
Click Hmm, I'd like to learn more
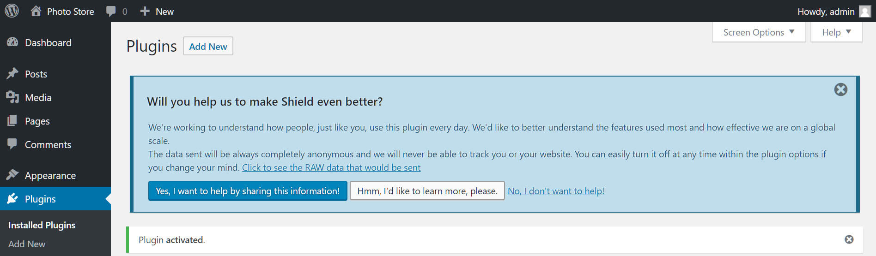coord(427,191)
